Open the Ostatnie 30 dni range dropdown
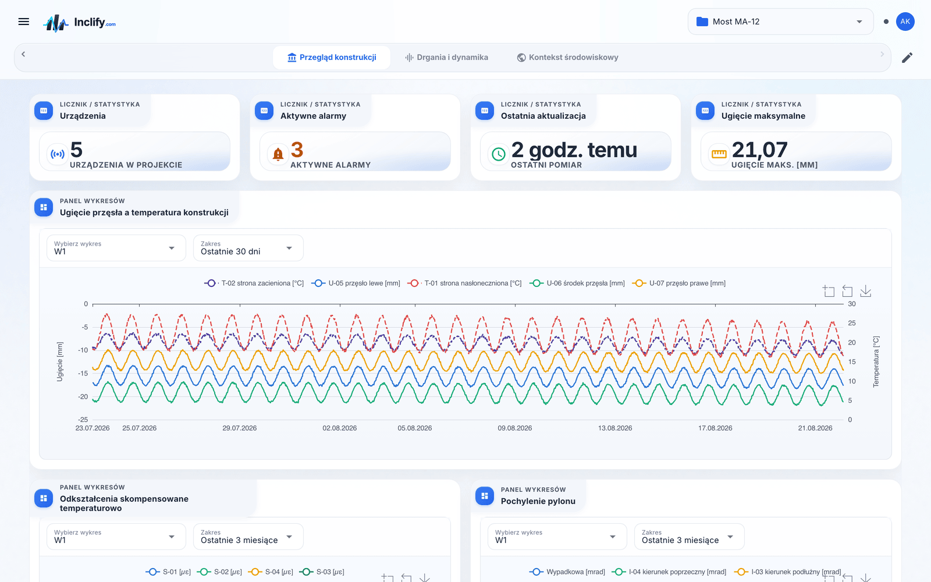This screenshot has width=931, height=582. 248,248
